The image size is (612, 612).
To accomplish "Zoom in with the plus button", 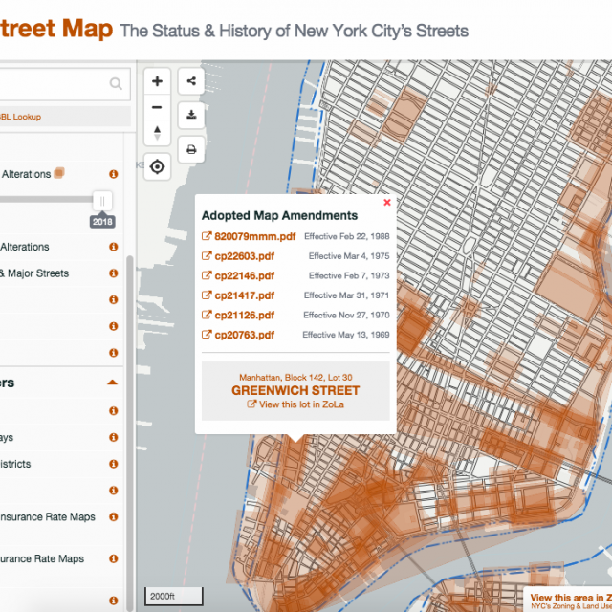I will tap(158, 81).
